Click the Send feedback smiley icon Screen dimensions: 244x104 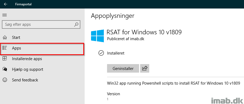point(5,80)
